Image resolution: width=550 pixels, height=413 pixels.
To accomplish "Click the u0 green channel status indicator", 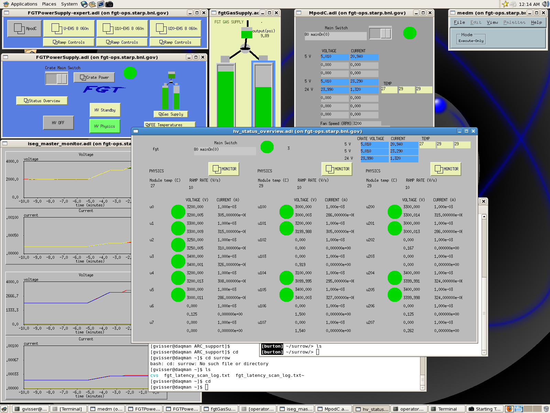I will 178,212.
